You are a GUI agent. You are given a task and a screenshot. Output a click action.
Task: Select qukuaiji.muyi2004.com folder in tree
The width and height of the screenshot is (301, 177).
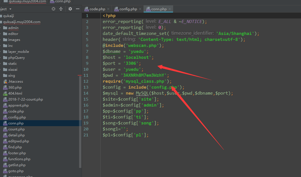point(22,22)
